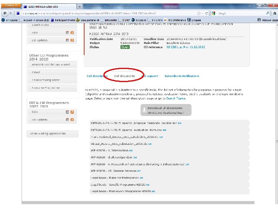Open a new tab with plus button
The image size is (278, 208).
point(80,7)
